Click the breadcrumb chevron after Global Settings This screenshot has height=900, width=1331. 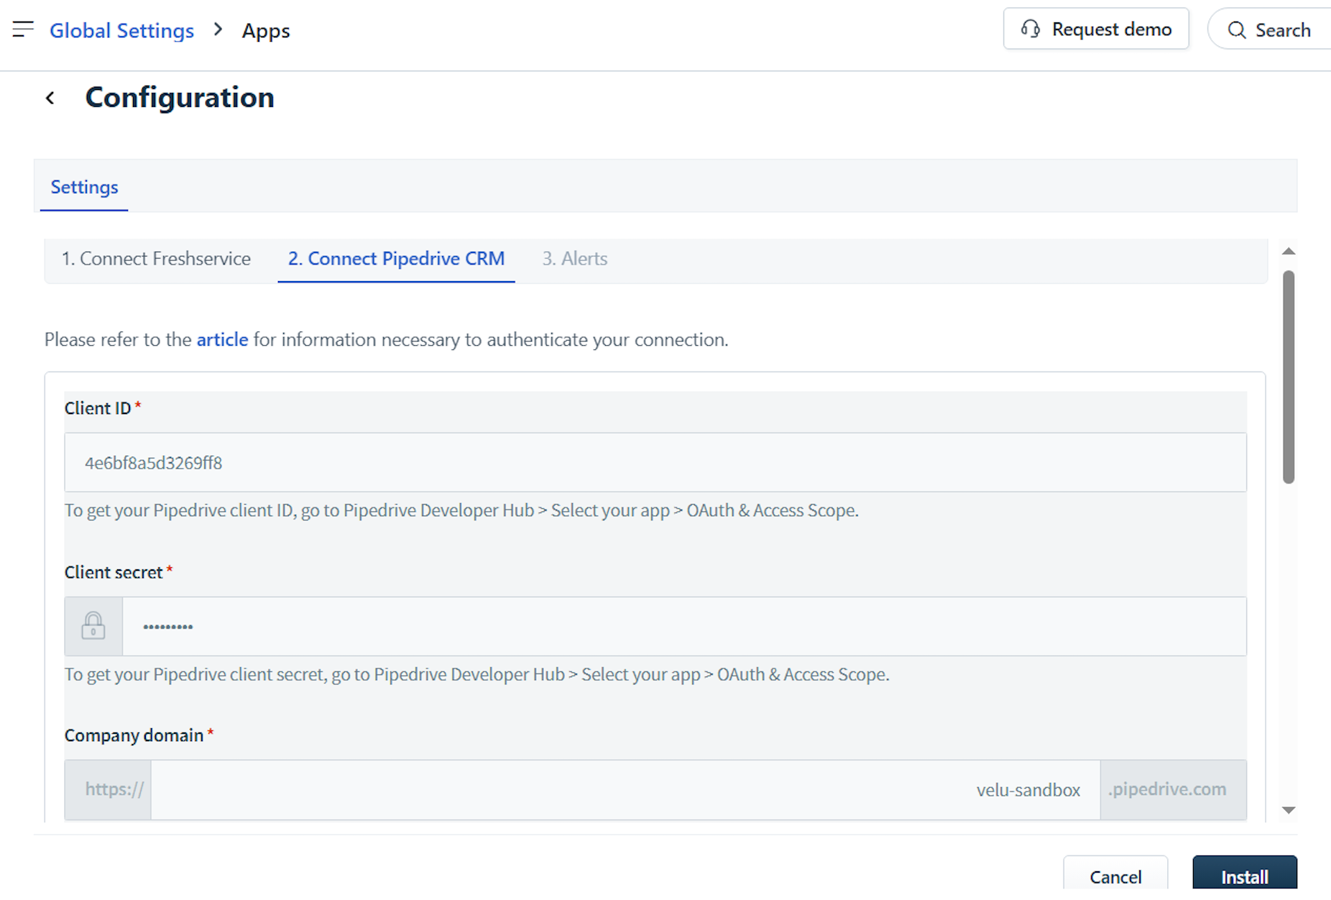pyautogui.click(x=218, y=29)
